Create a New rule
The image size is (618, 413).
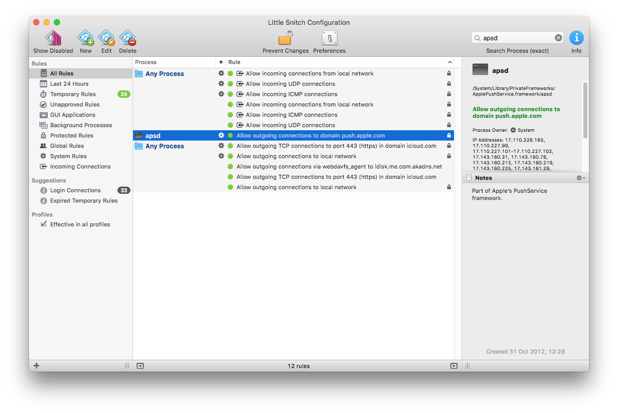pyautogui.click(x=85, y=39)
